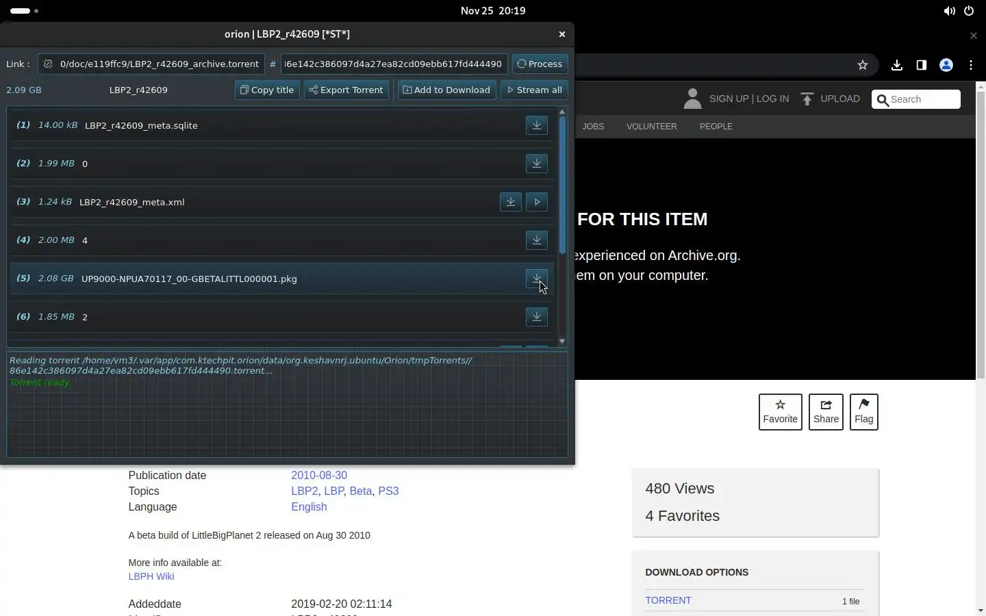
Task: Open the Activities overview button
Action: pos(25,11)
